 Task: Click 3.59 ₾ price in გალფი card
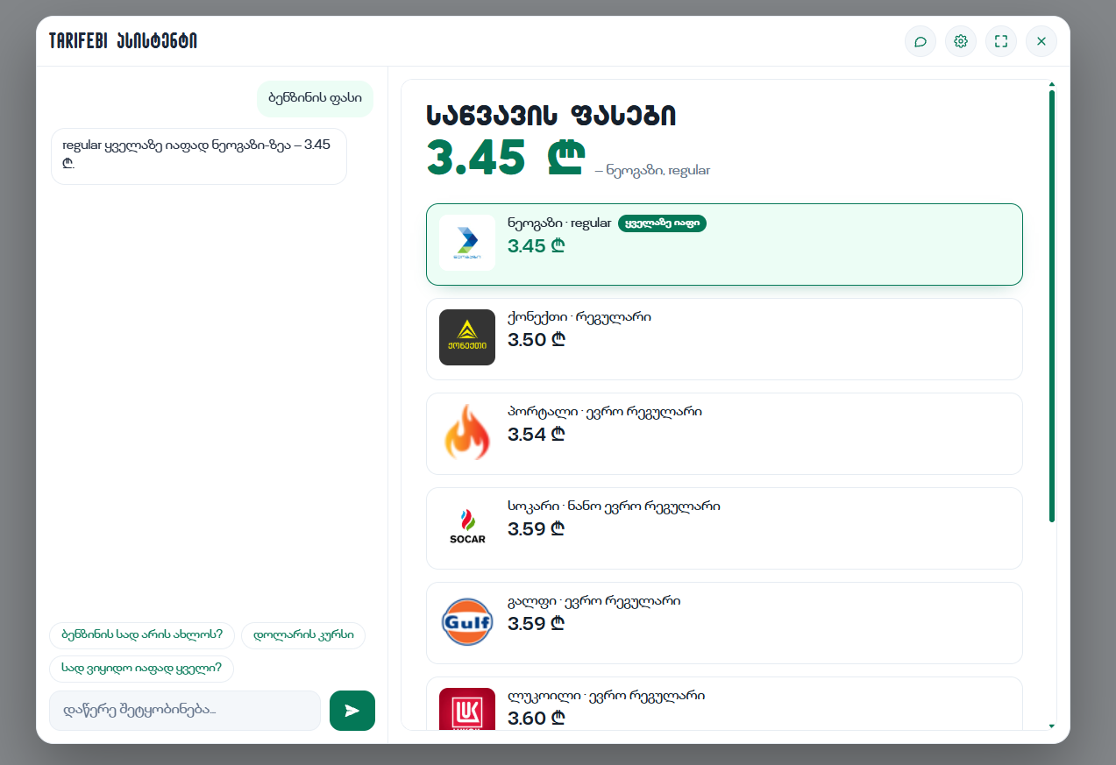click(537, 625)
